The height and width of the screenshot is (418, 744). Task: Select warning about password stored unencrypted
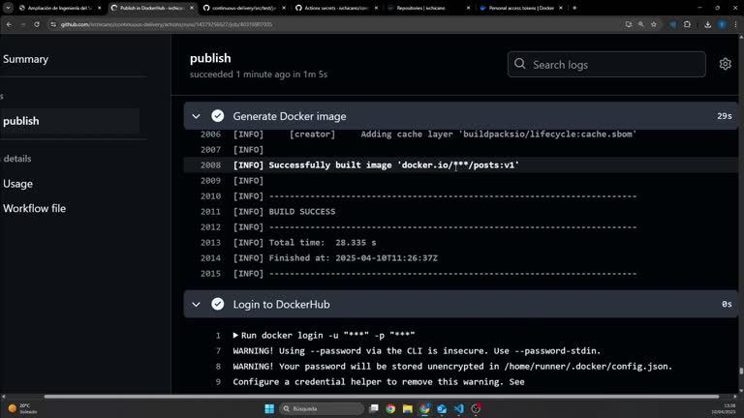452,367
